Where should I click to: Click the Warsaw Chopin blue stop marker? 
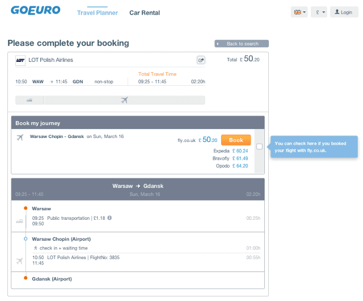(26, 239)
